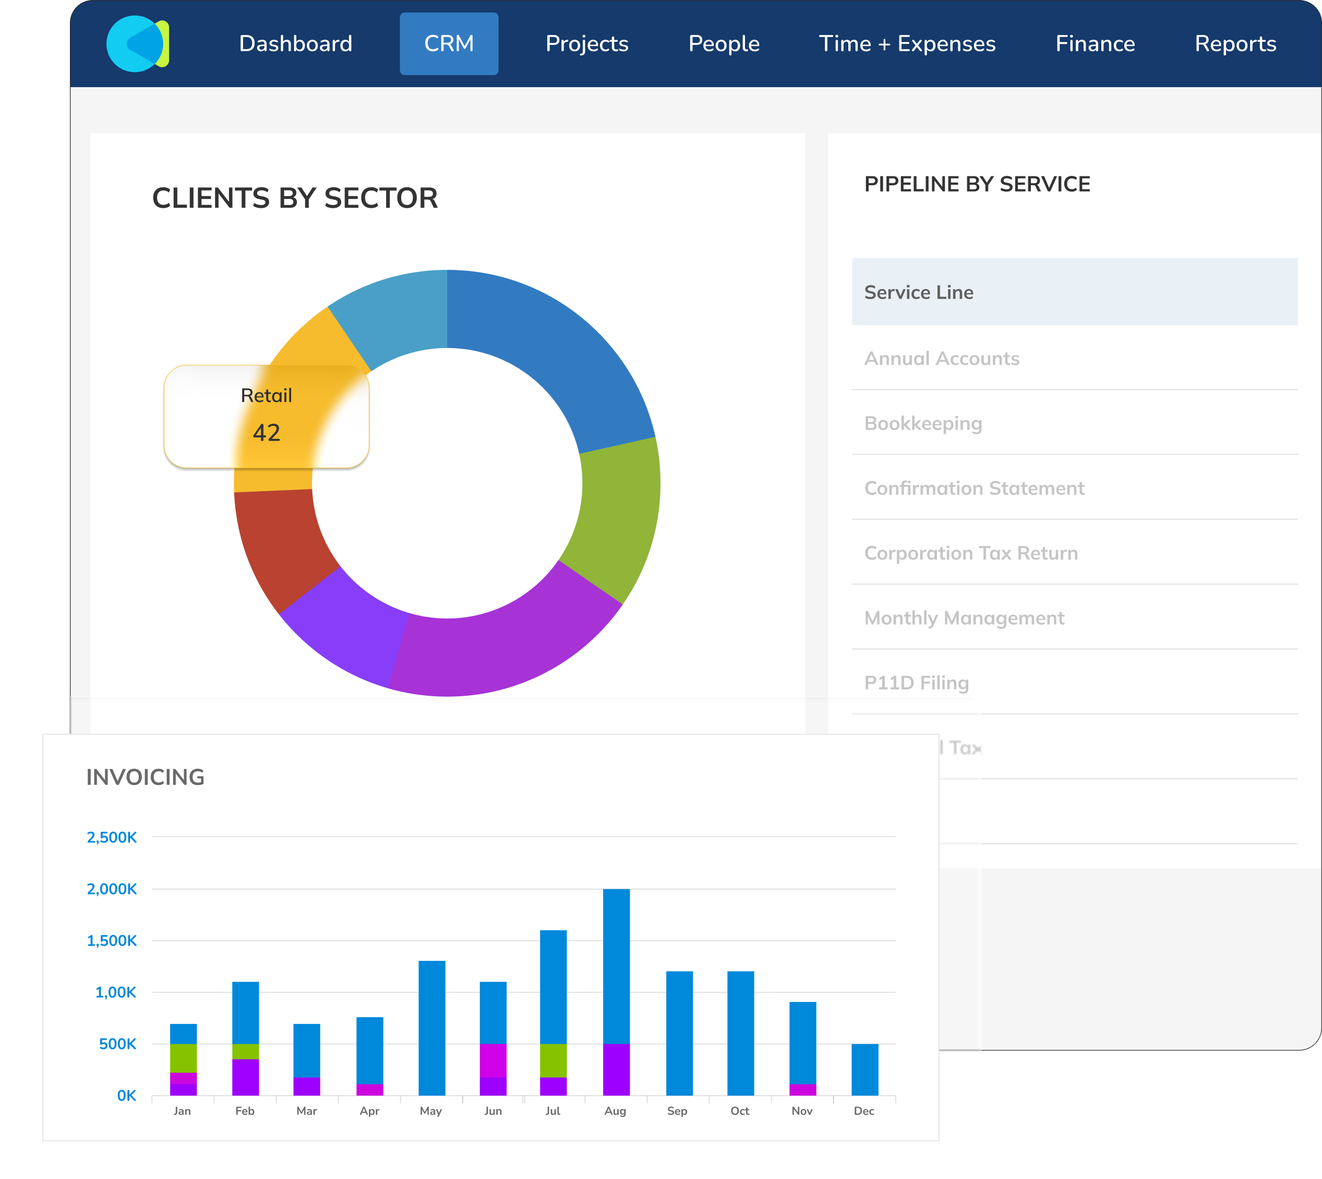Open the Reports menu item

point(1234,43)
